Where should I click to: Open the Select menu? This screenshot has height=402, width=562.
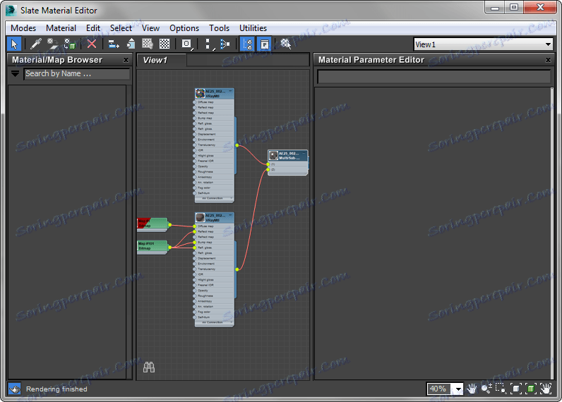121,28
